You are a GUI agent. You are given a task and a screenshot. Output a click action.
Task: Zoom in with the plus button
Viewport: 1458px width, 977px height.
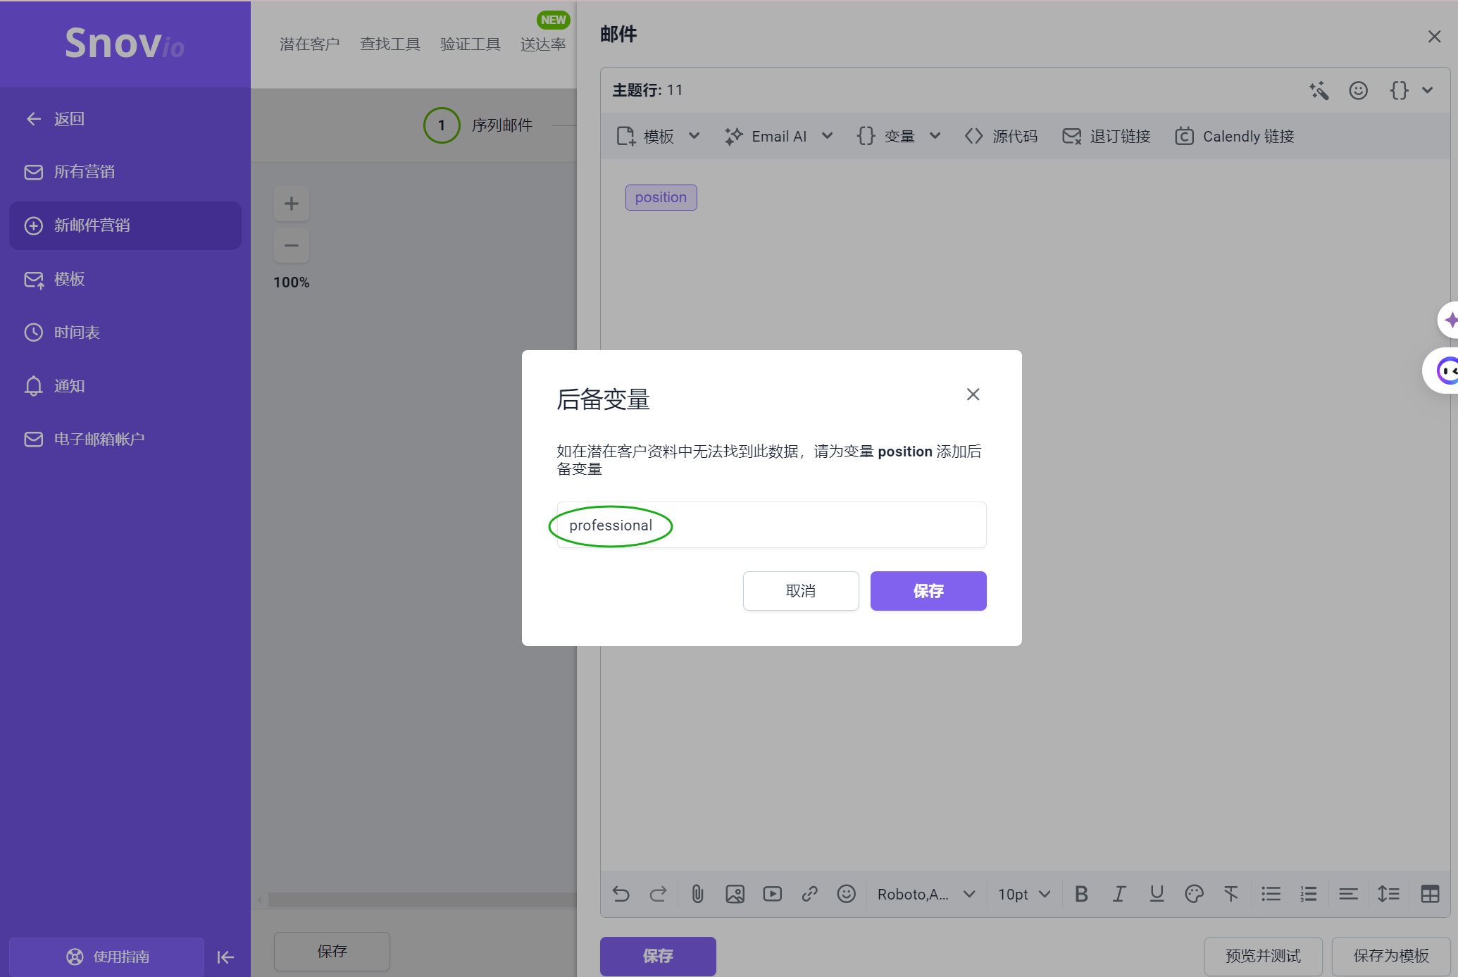[x=292, y=204]
